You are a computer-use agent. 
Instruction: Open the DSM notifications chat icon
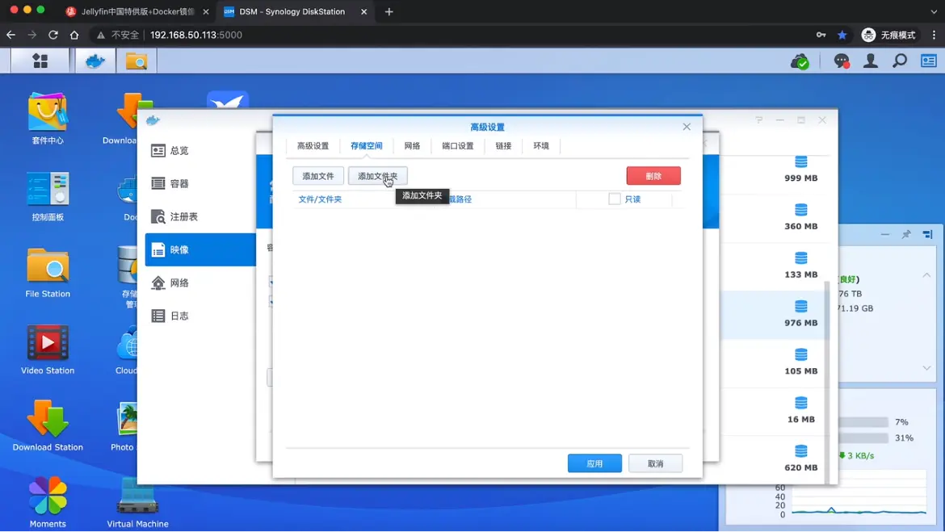tap(841, 61)
